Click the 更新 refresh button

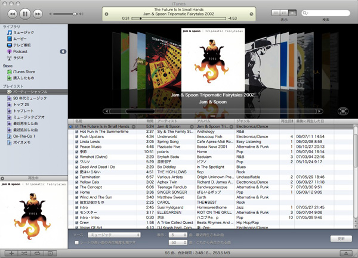(x=340, y=238)
